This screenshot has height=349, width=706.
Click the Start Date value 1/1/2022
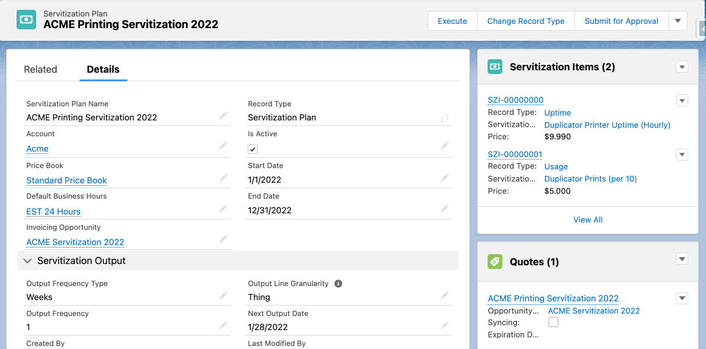click(265, 180)
